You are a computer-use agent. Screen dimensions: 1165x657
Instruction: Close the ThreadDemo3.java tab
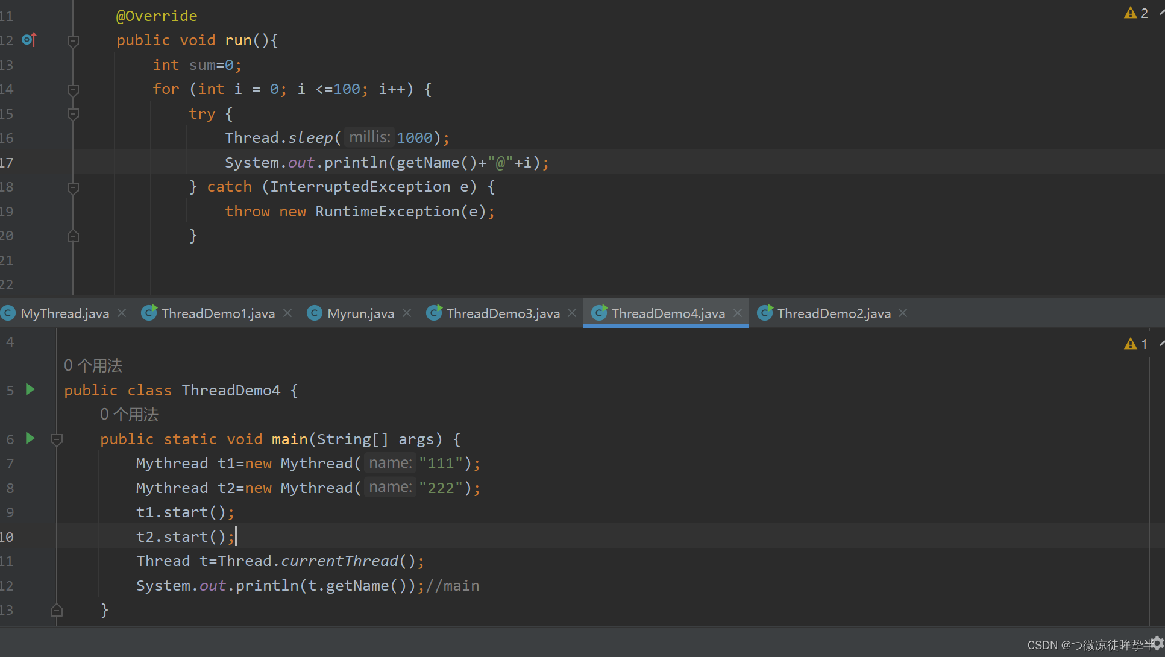pos(572,313)
